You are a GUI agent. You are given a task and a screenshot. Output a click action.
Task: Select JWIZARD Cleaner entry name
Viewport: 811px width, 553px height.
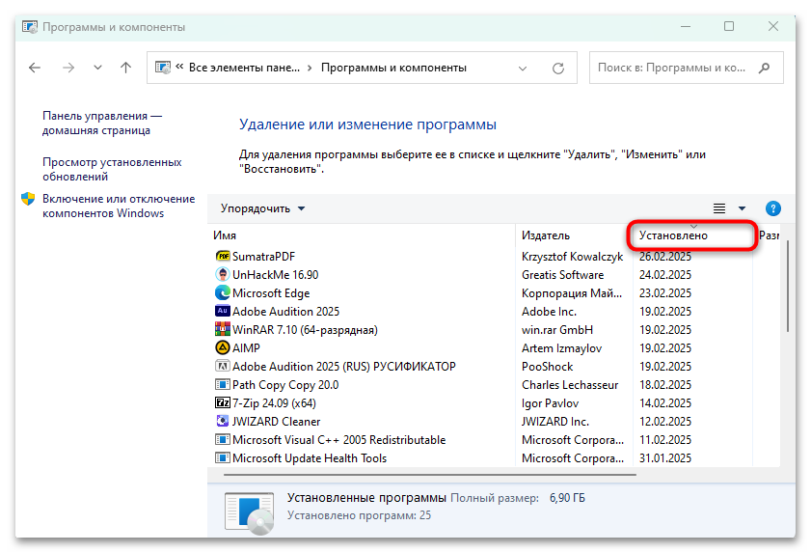coord(276,422)
